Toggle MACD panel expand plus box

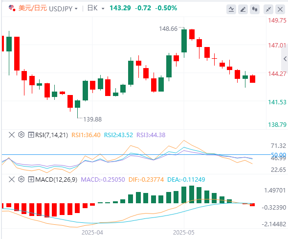coord(31,179)
